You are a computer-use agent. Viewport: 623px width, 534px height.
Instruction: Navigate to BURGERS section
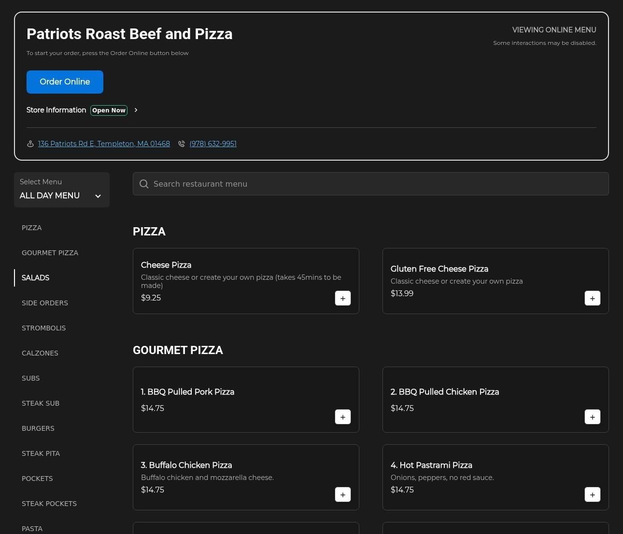[x=38, y=428]
